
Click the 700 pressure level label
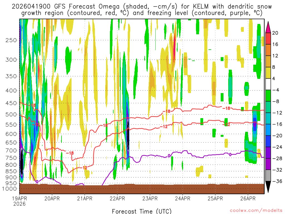[x=11, y=150]
